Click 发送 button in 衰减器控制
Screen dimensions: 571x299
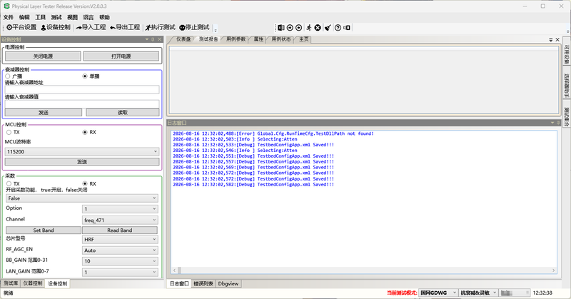point(44,113)
